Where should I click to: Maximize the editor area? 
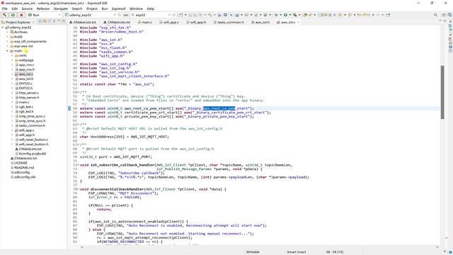(445, 21)
